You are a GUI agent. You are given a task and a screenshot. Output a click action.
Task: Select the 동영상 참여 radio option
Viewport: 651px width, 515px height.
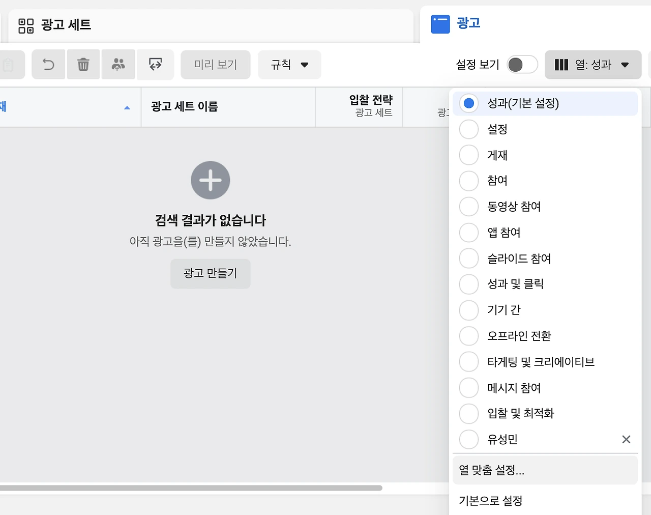[469, 207]
